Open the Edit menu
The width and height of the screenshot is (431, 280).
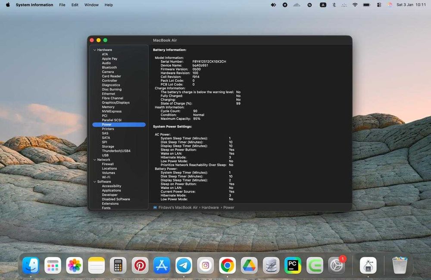(75, 5)
